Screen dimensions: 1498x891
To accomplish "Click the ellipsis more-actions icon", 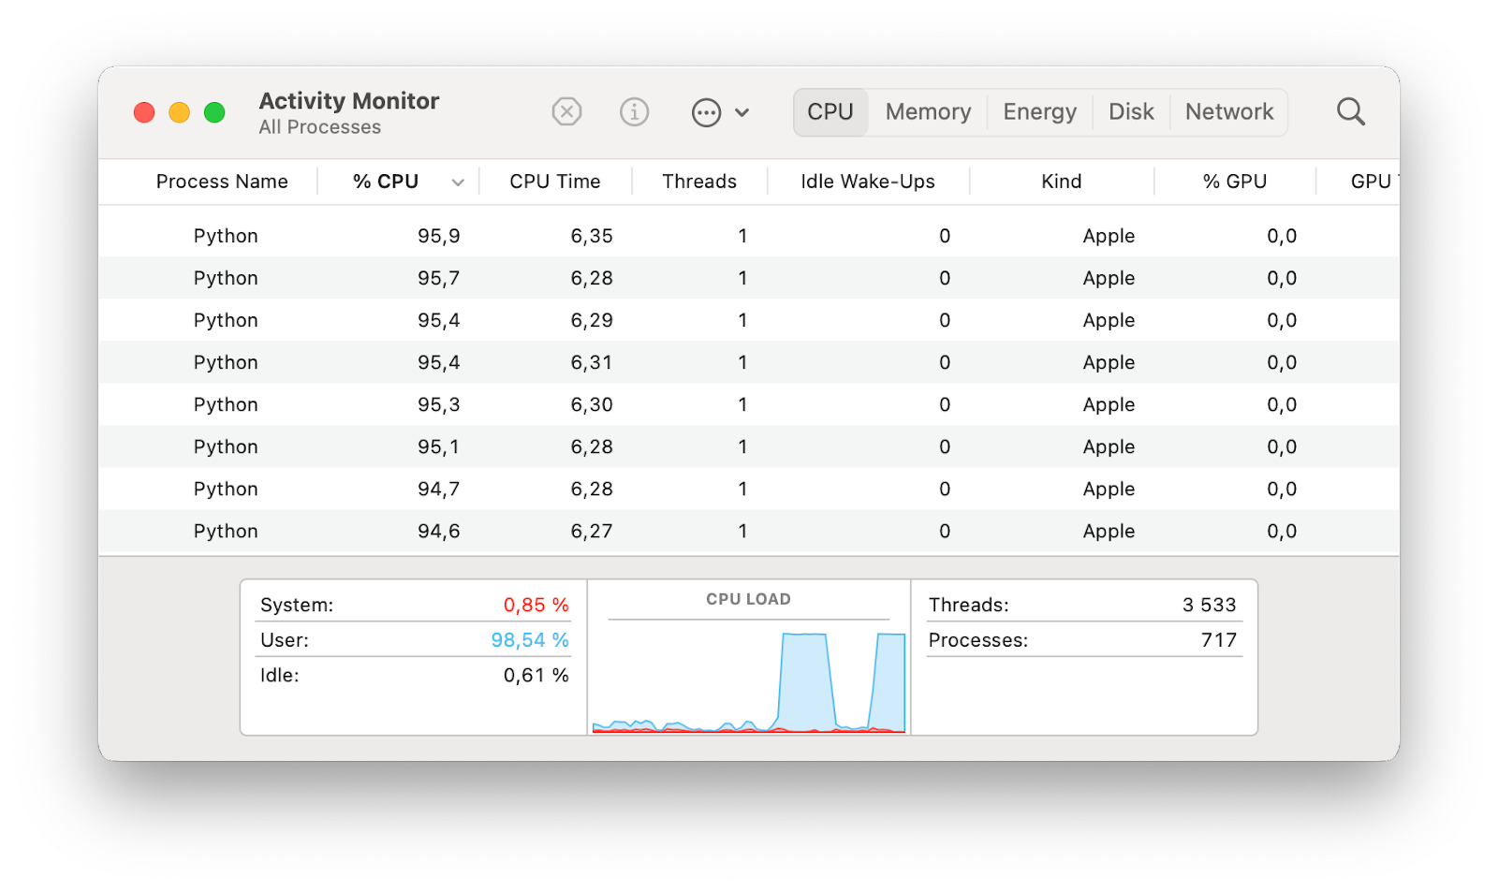I will tap(706, 113).
